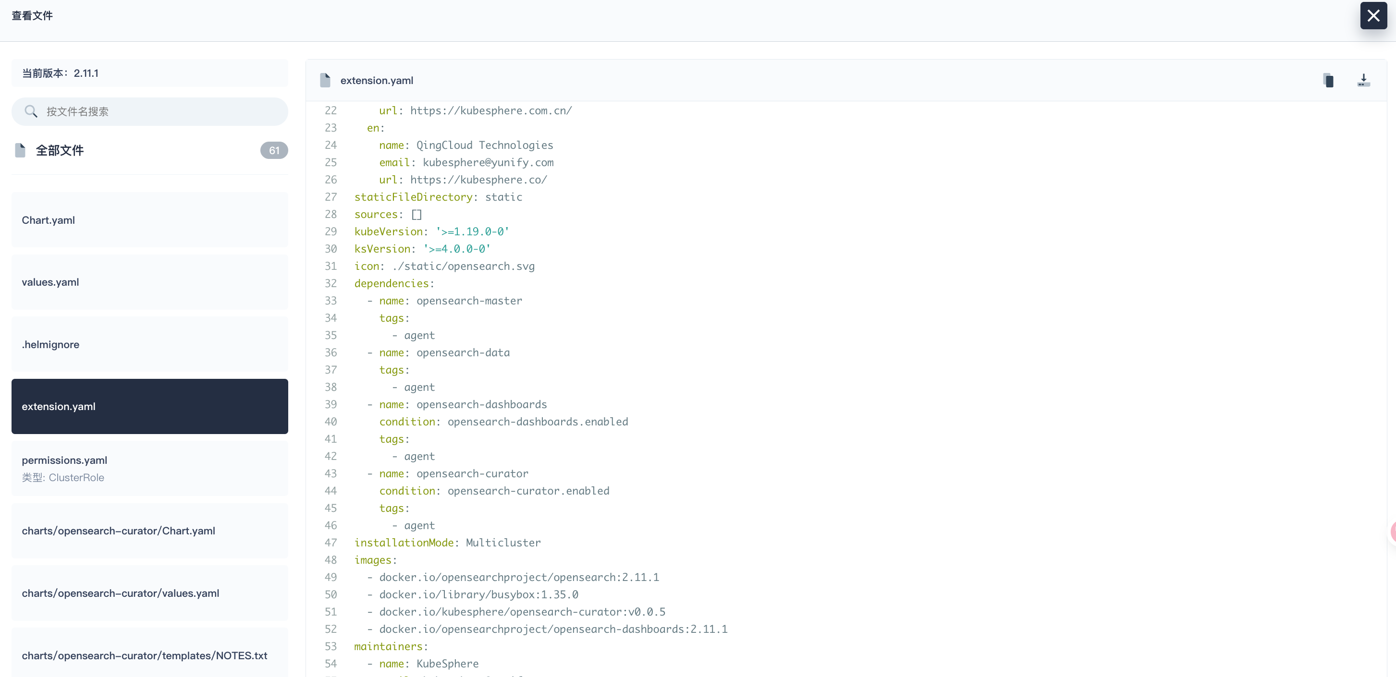Copy extension.yaml contents to clipboard
Image resolution: width=1396 pixels, height=677 pixels.
coord(1328,80)
